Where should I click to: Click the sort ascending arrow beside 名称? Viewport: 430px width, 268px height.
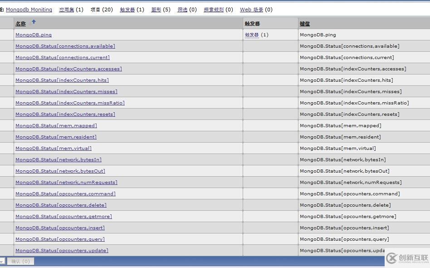click(34, 22)
